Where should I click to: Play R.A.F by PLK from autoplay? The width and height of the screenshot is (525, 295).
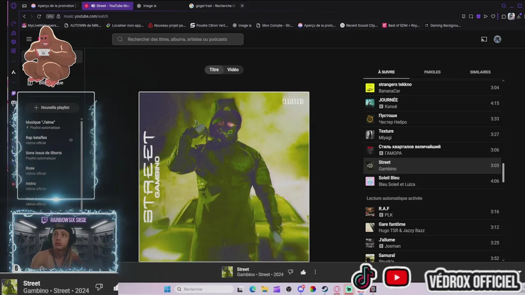[x=432, y=212]
